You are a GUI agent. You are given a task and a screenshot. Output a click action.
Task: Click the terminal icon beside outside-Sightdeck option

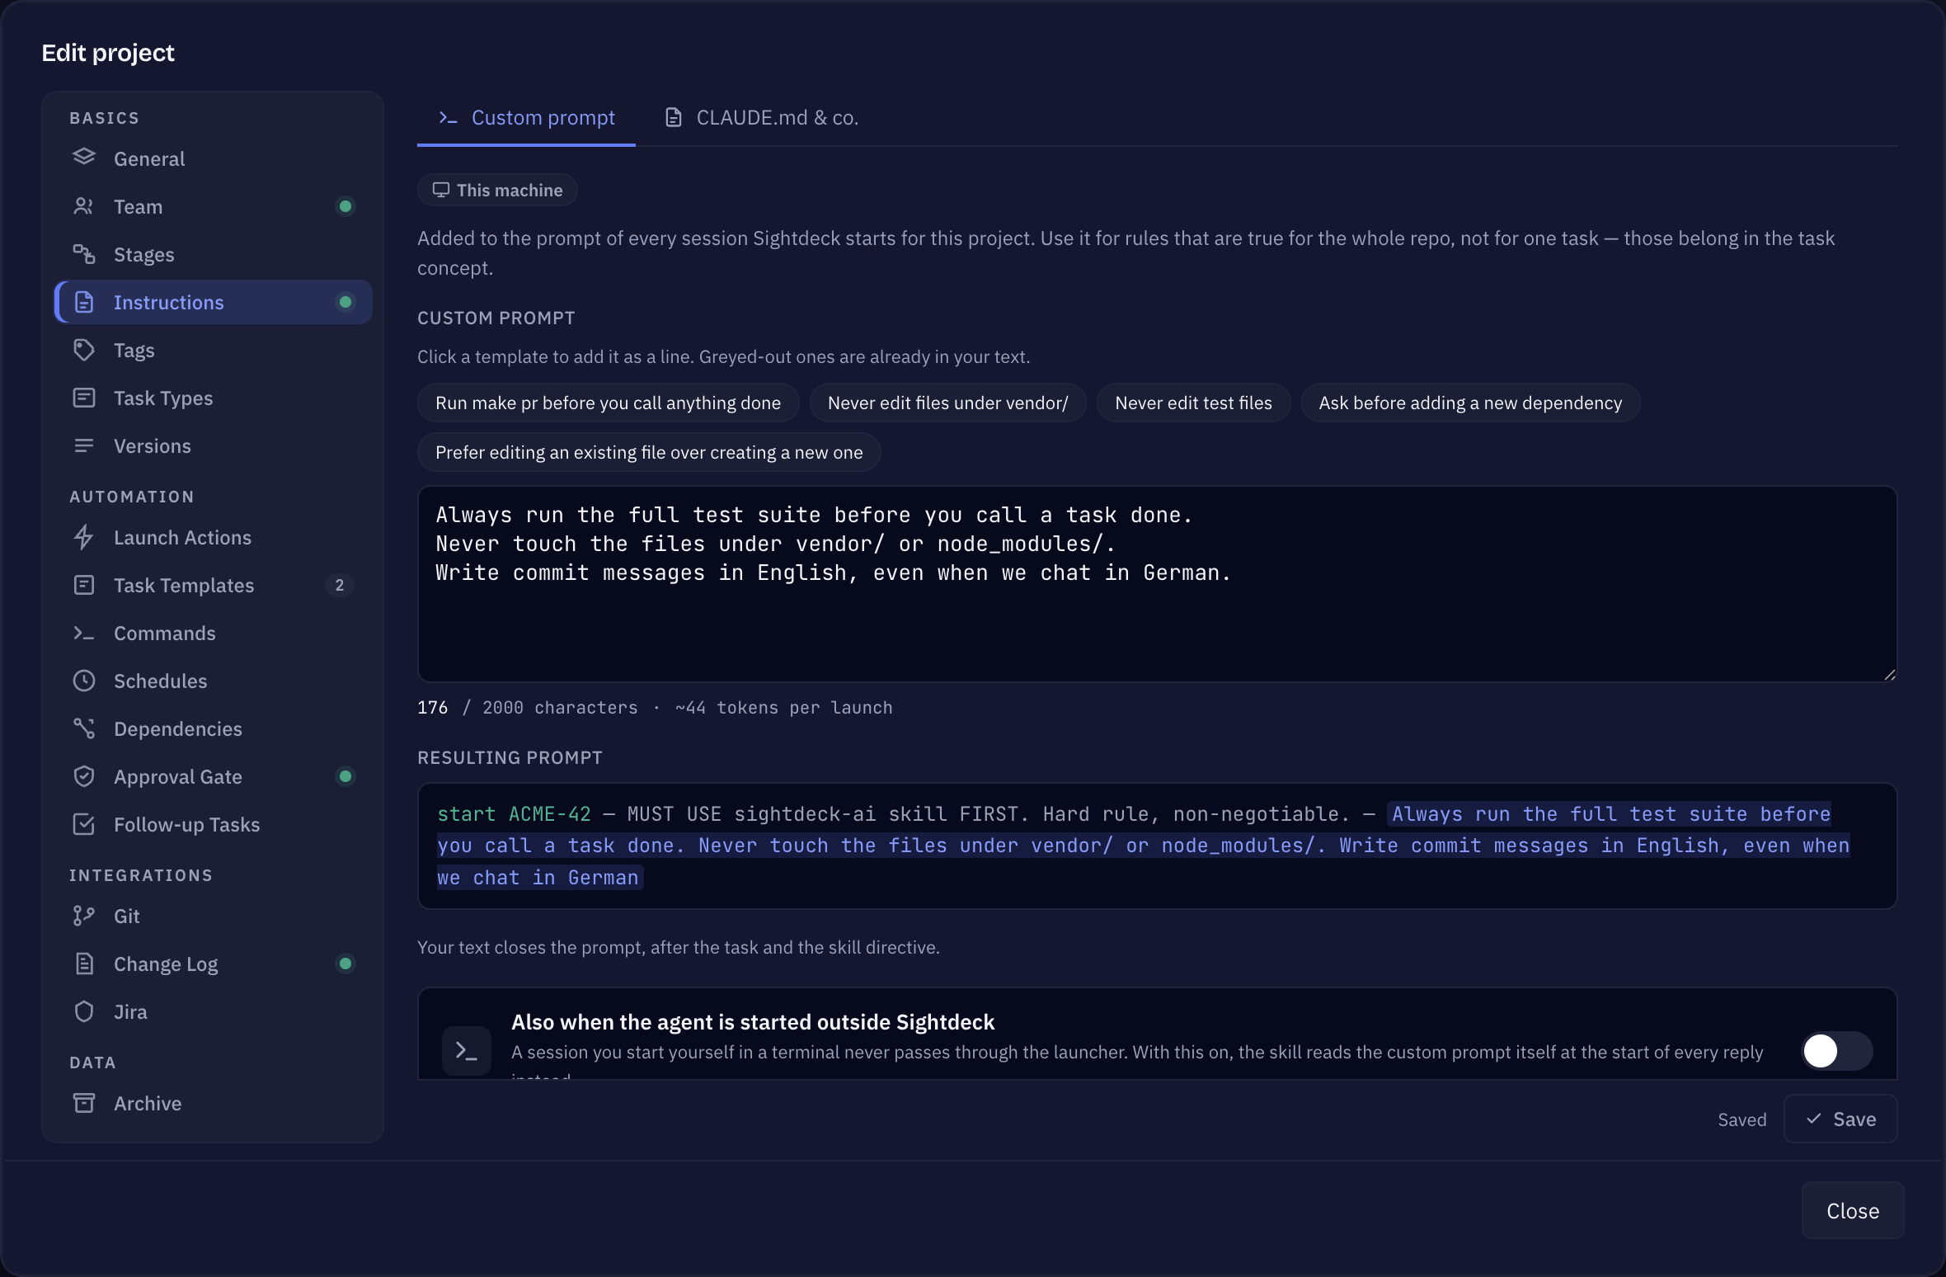coord(467,1051)
